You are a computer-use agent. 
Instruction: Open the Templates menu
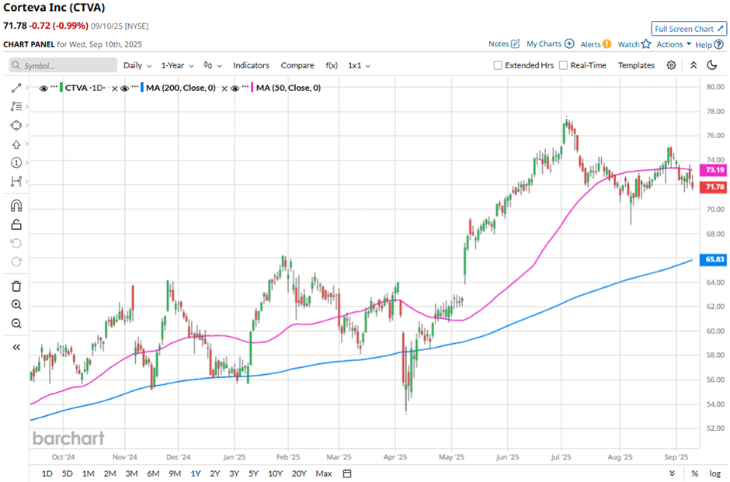pyautogui.click(x=636, y=66)
